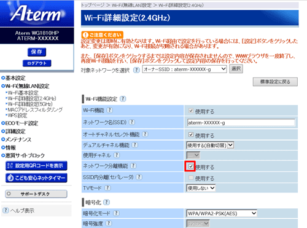Click help icon for ネットワーク名(SSID)
307x228 pixels.
point(132,122)
